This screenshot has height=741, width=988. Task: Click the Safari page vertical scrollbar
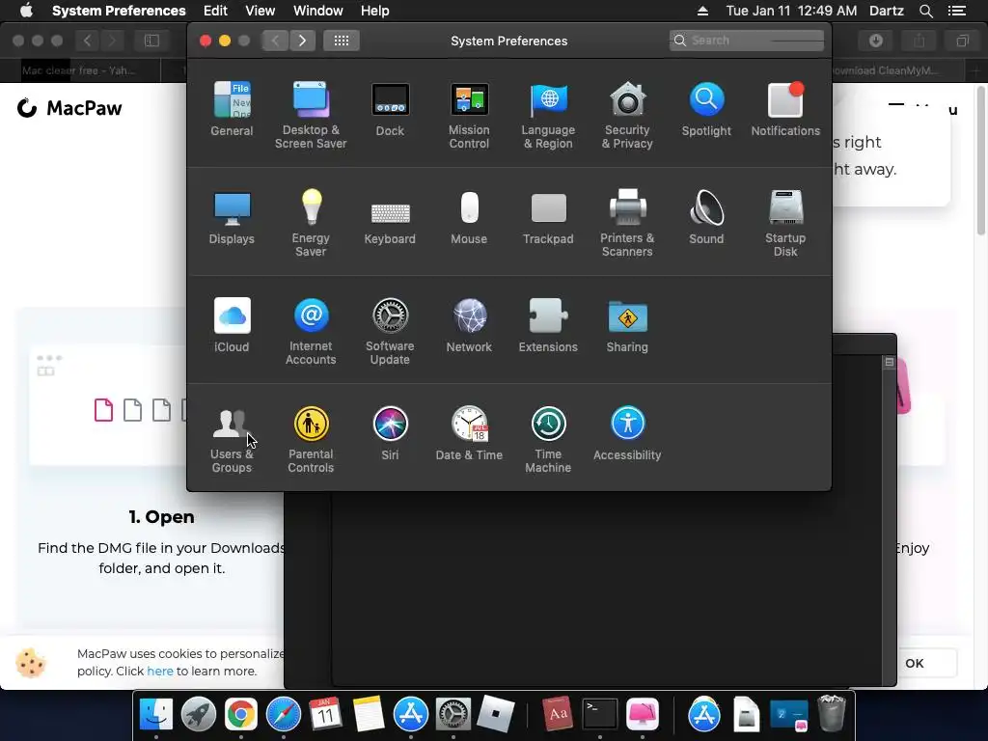click(981, 161)
